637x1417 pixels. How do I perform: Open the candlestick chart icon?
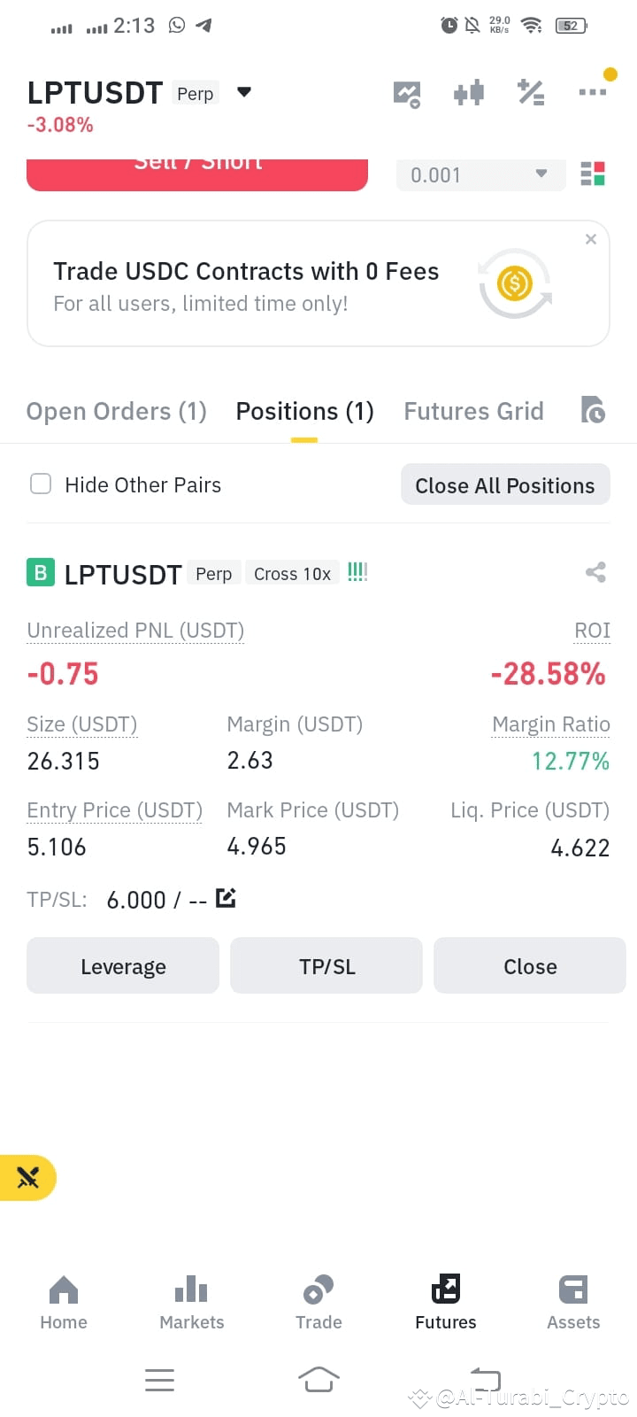click(469, 92)
